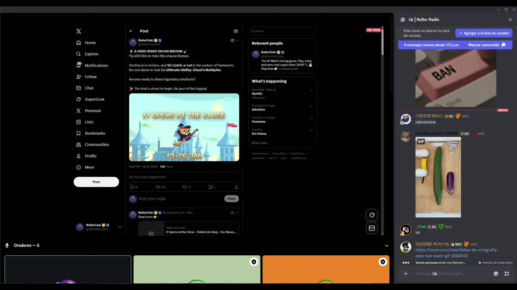Click the Profile icon in sidebar
The width and height of the screenshot is (517, 290).
coord(79,156)
